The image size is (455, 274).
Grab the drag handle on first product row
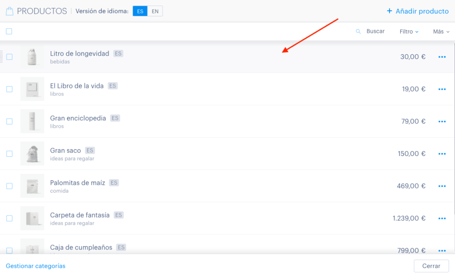tap(1, 57)
